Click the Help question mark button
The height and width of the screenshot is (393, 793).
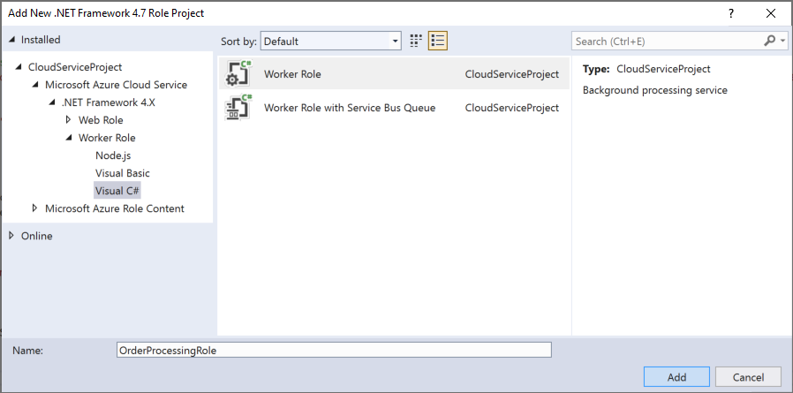731,13
